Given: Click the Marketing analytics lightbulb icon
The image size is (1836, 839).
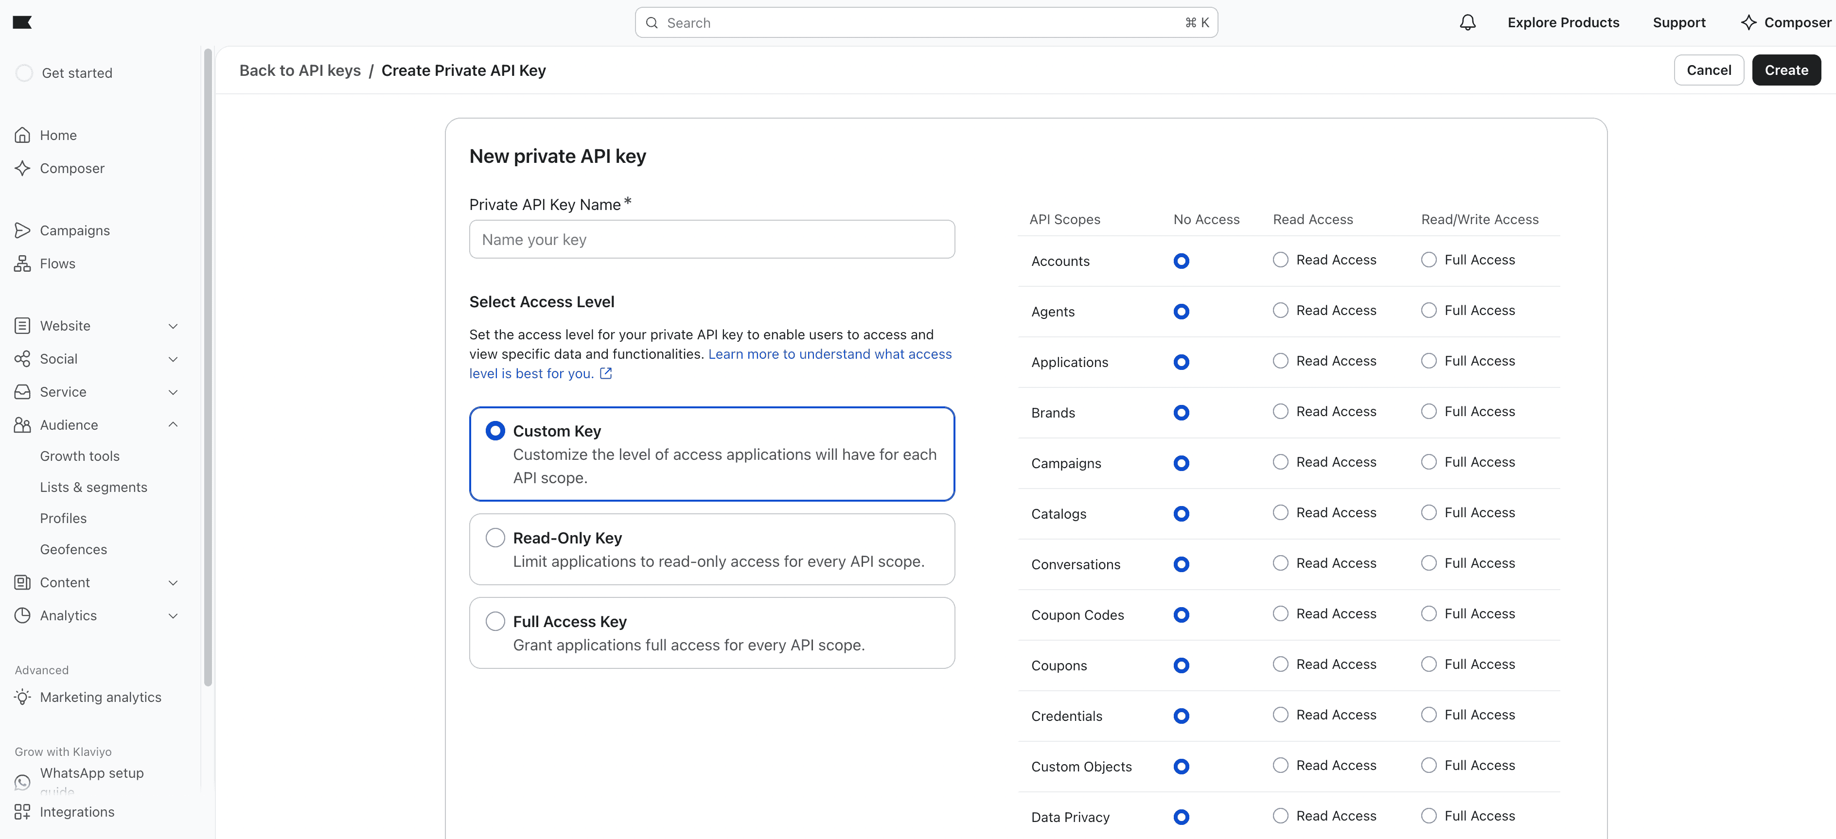Looking at the screenshot, I should [x=23, y=697].
